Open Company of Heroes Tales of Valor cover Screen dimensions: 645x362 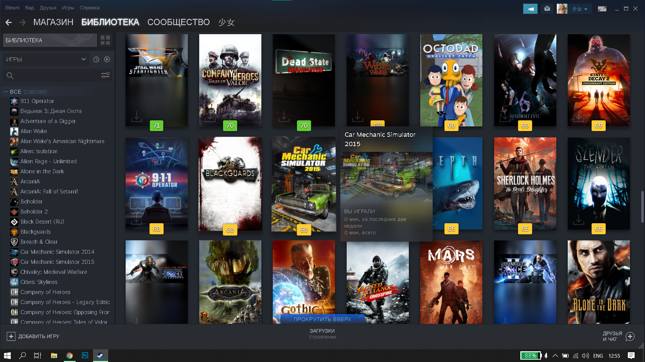click(x=230, y=80)
